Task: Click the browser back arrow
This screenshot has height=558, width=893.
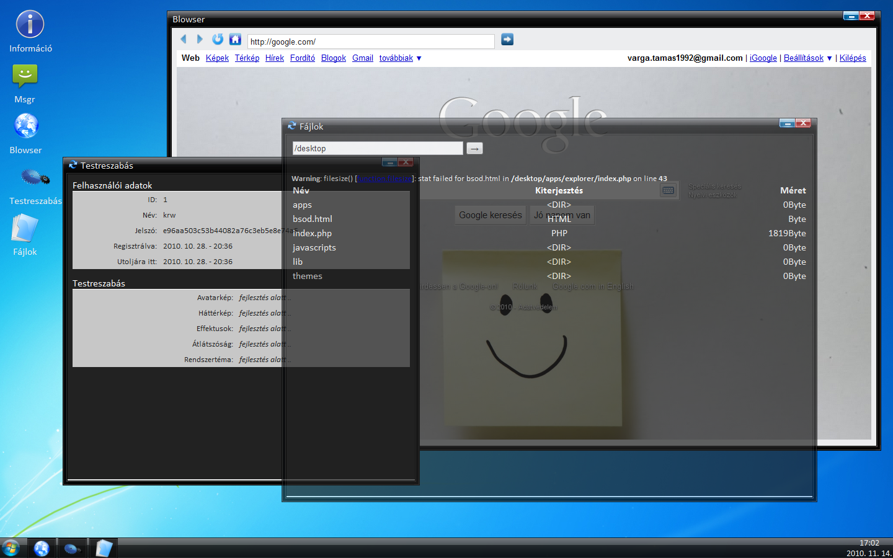Action: [184, 39]
